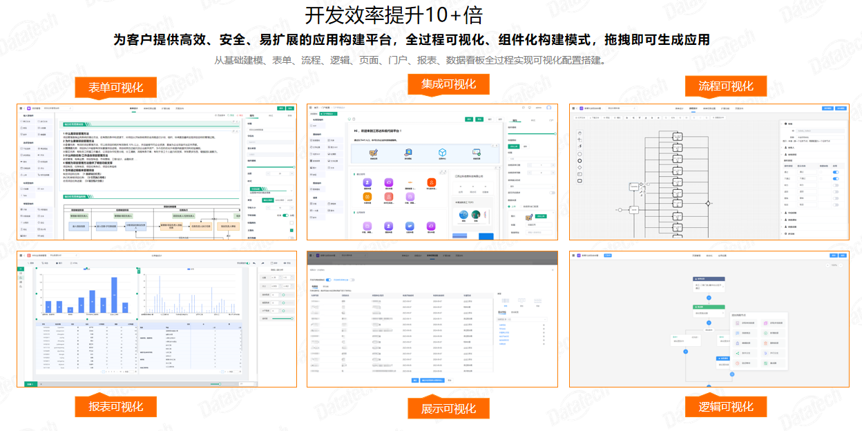Select the hand tool in flow designer palette
This screenshot has height=431, width=862.
tap(580, 132)
